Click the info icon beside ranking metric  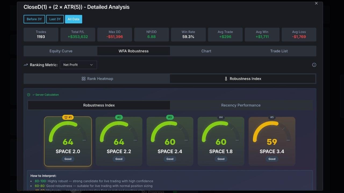tap(314, 65)
